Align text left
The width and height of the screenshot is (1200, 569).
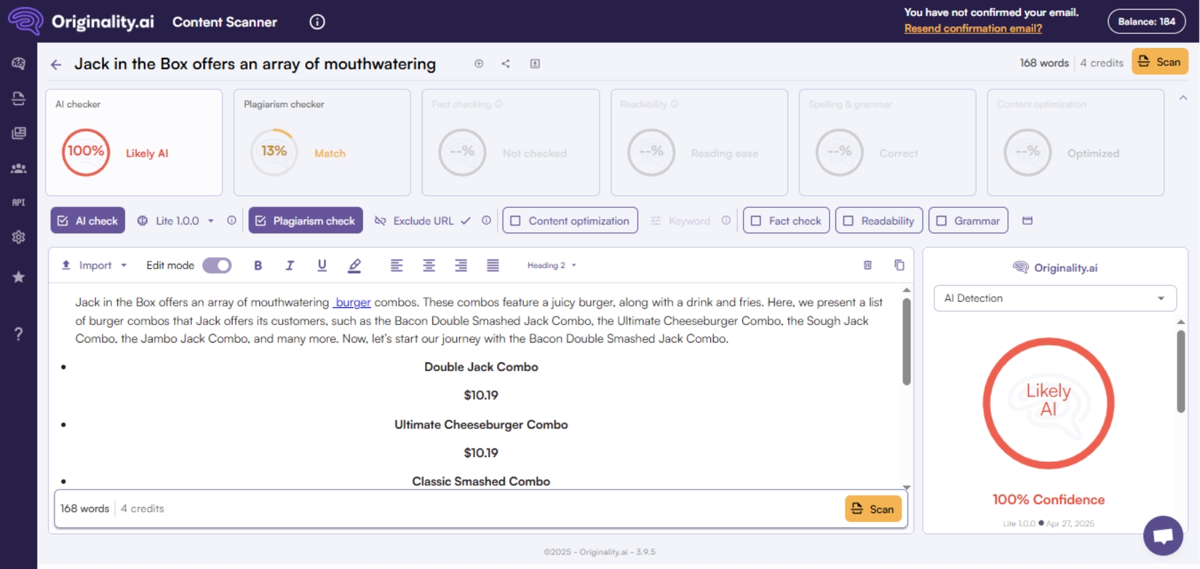point(396,265)
